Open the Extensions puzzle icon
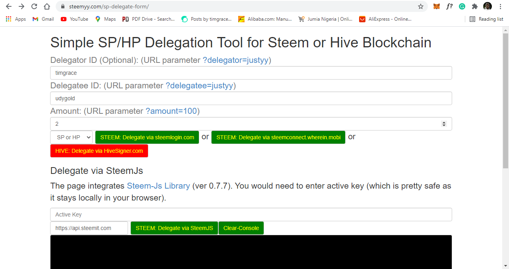The image size is (509, 269). point(475,6)
